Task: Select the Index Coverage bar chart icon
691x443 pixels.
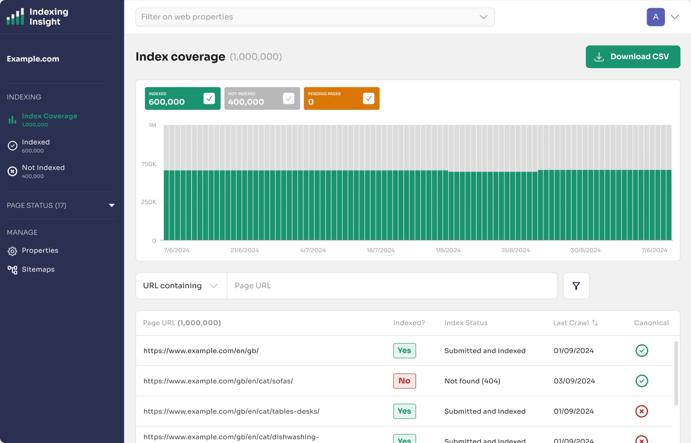Action: [x=12, y=119]
